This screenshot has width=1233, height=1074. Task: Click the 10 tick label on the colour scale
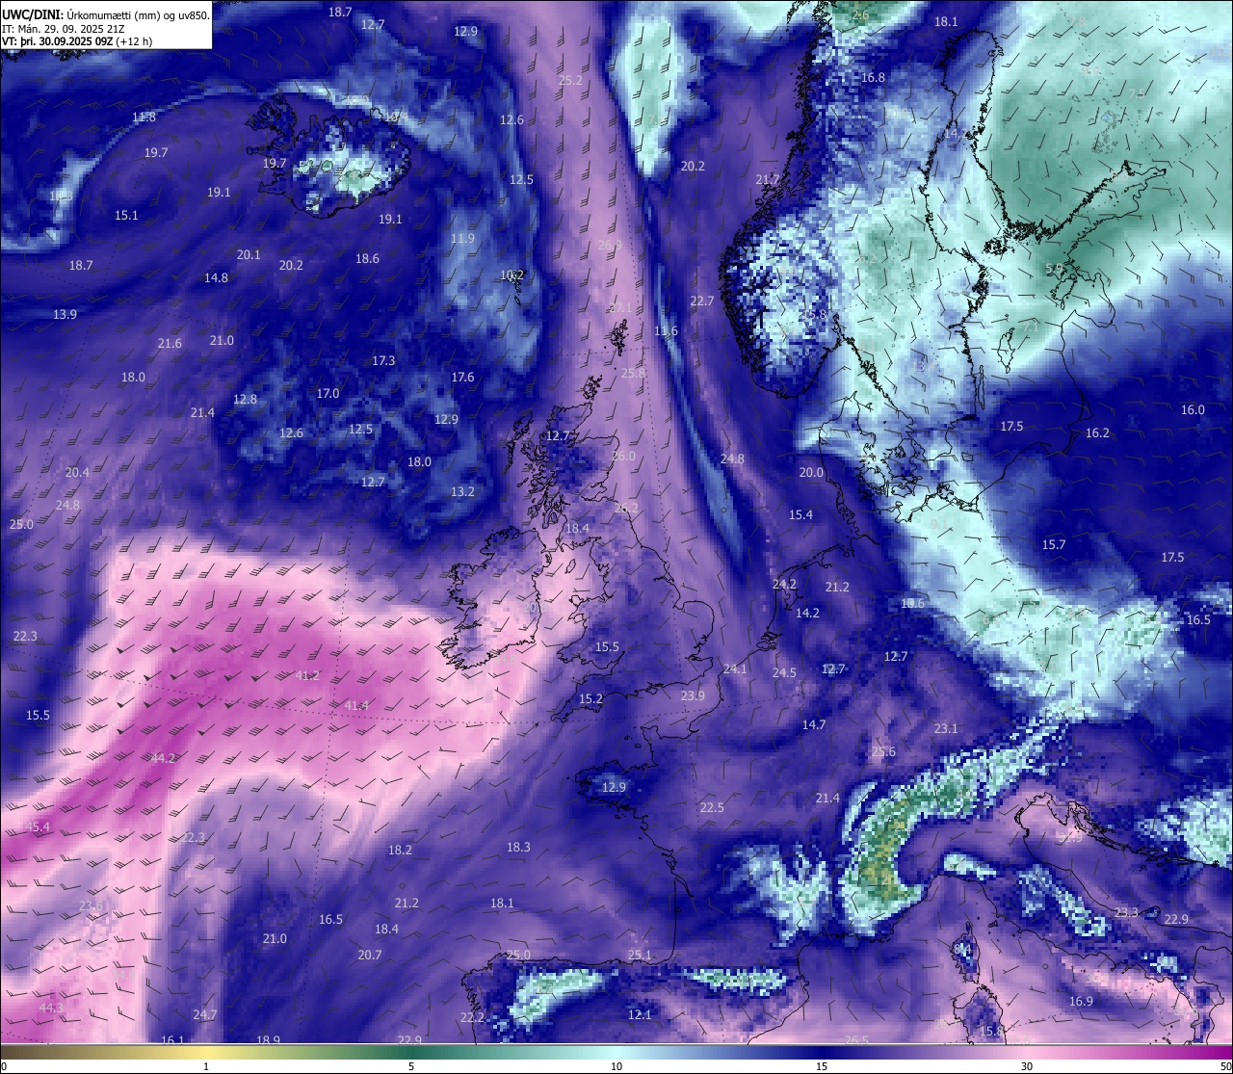(616, 1066)
